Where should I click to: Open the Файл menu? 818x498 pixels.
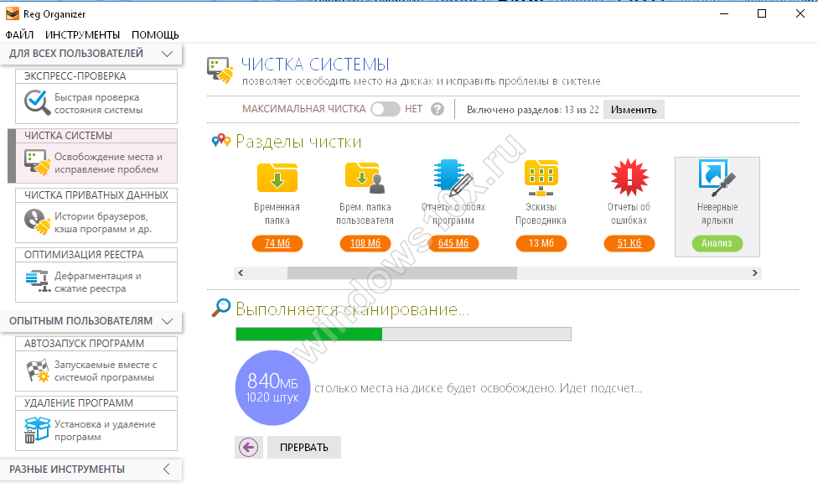pyautogui.click(x=19, y=35)
